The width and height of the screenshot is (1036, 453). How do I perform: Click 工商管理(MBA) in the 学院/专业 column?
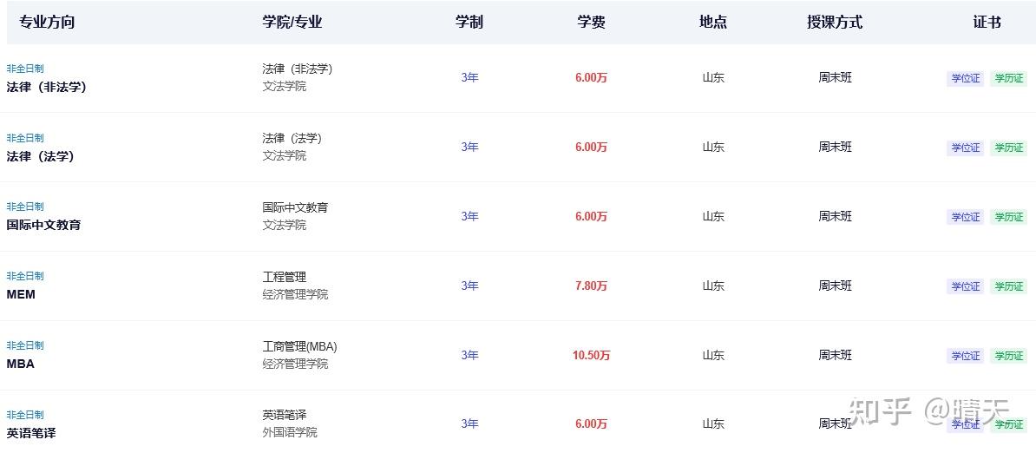coord(299,346)
